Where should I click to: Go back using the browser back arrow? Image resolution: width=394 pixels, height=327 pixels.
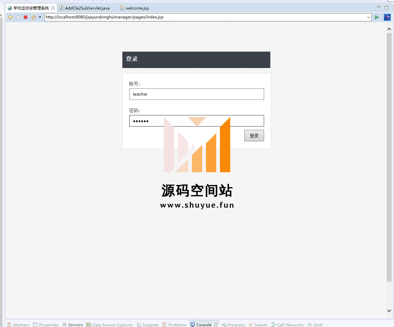click(11, 17)
